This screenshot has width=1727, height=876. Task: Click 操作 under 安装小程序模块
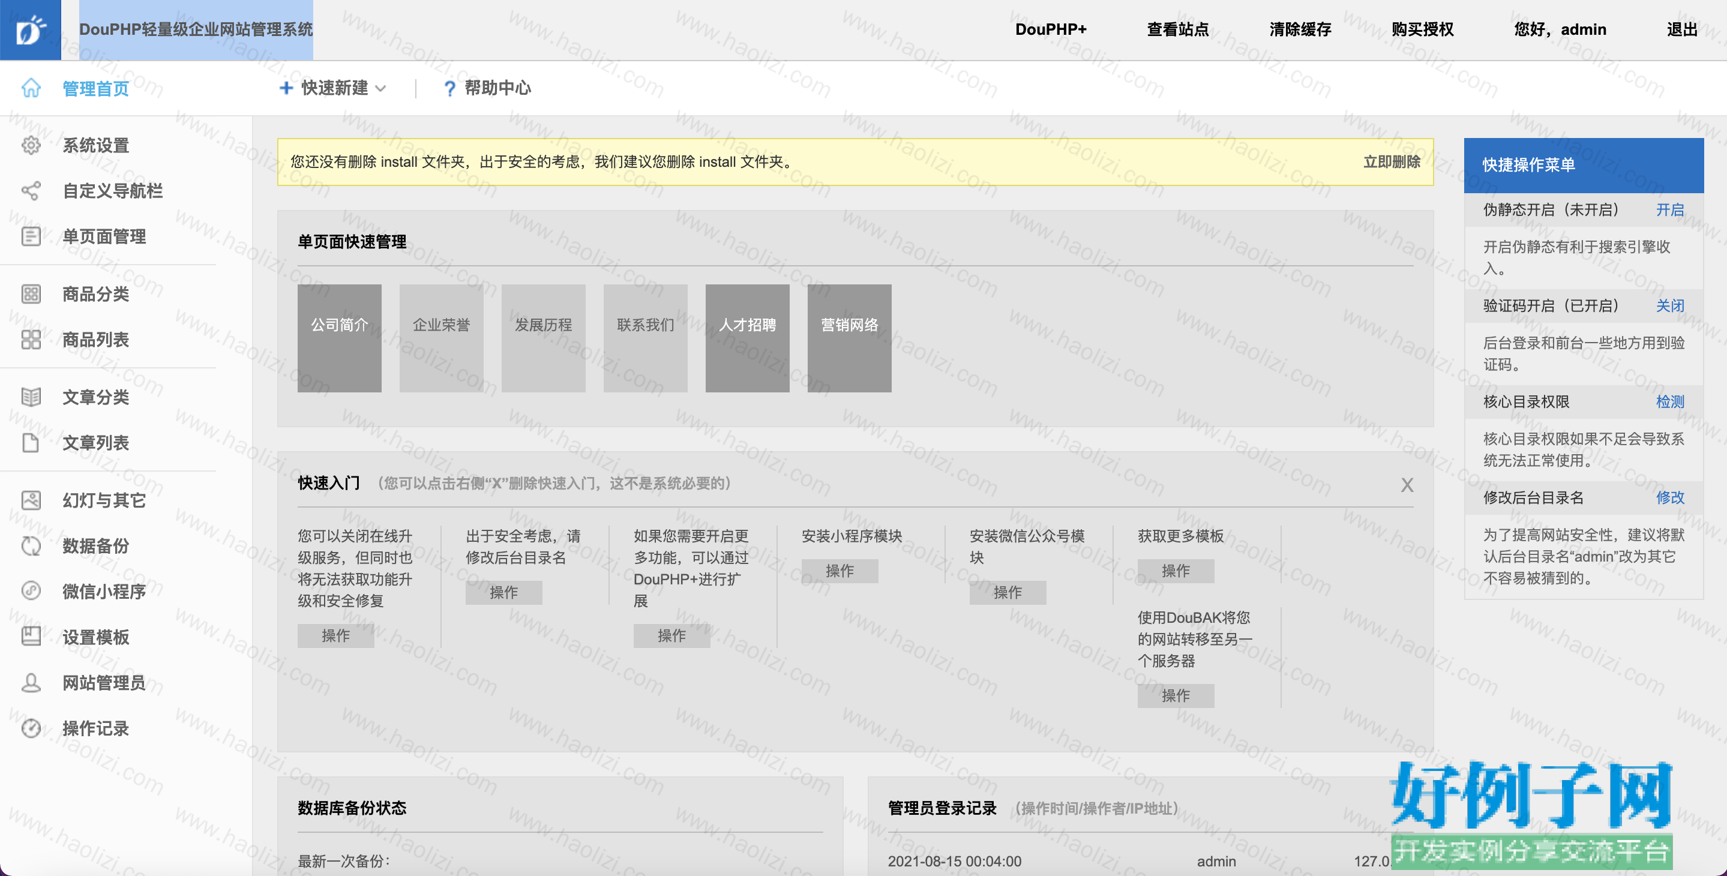click(x=839, y=571)
